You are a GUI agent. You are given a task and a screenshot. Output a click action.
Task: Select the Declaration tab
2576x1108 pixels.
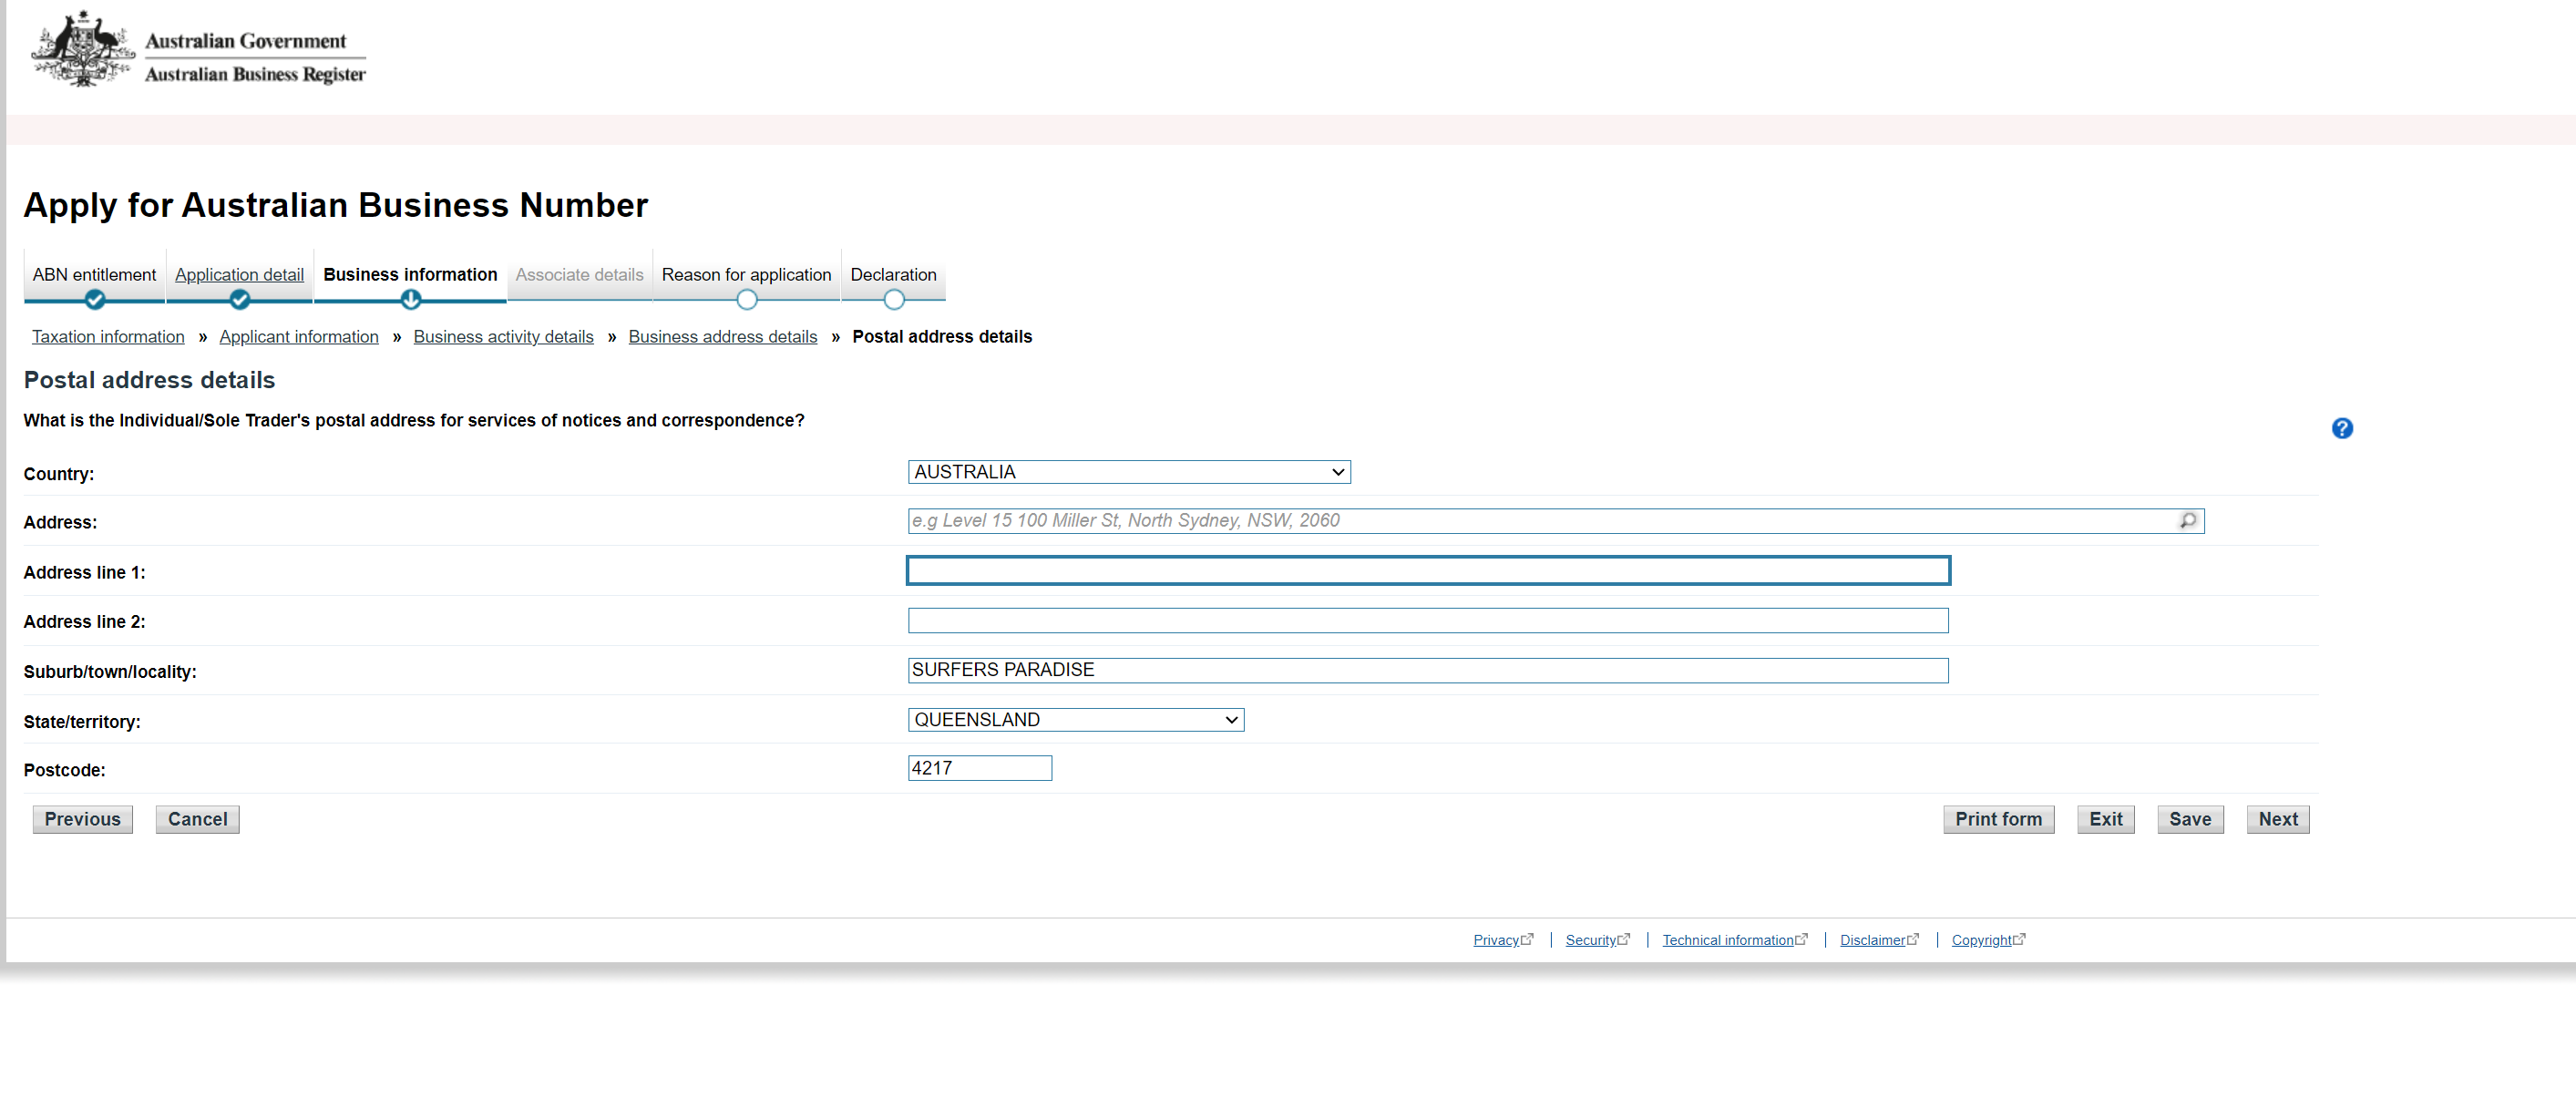pyautogui.click(x=893, y=274)
